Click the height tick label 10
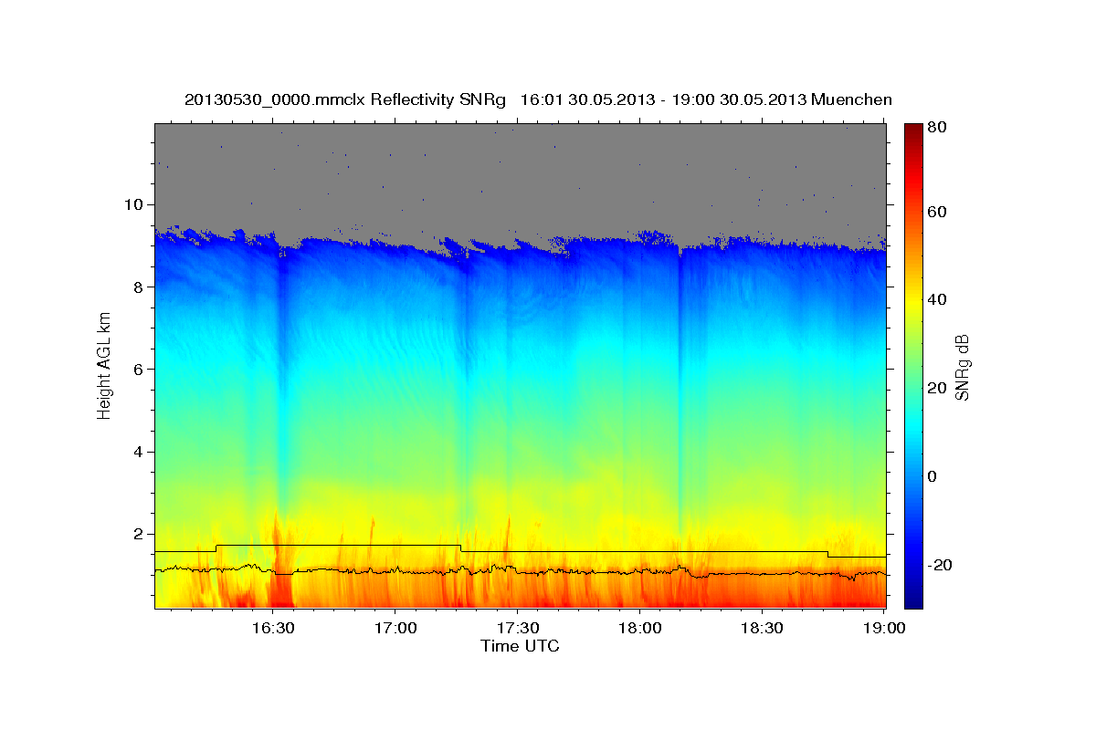This screenshot has height=730, width=1096. [136, 204]
